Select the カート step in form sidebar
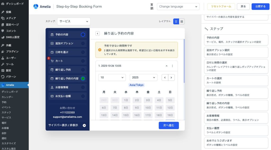 (x=67, y=61)
